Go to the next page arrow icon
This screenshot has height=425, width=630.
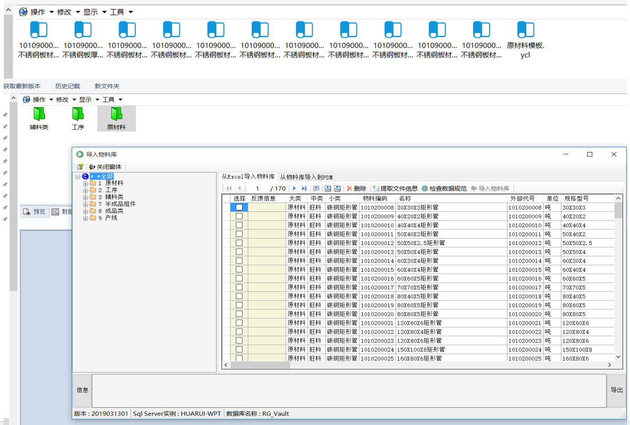[x=294, y=189]
